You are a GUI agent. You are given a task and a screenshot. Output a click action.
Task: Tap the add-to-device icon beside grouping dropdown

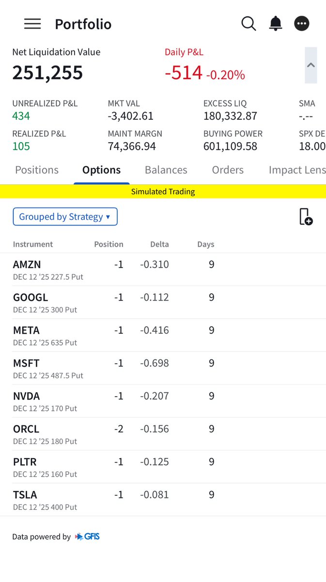click(306, 216)
